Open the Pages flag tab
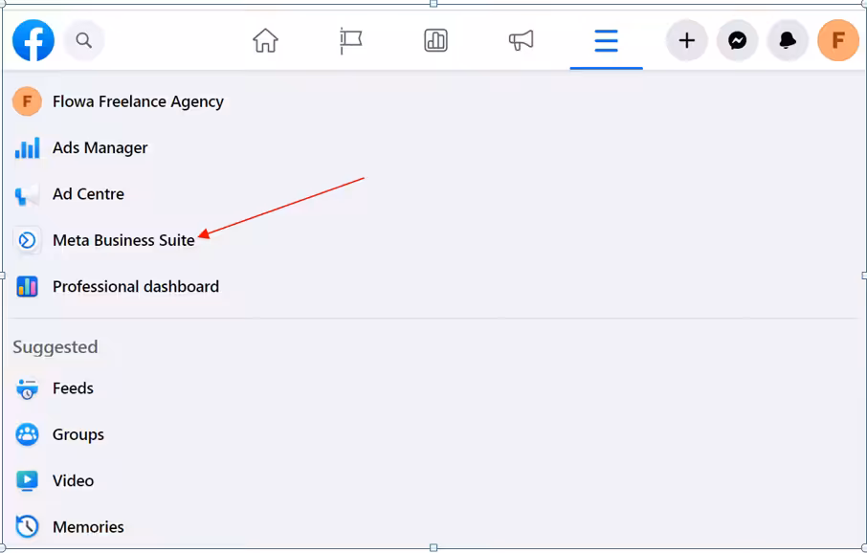Viewport: 867px width, 553px height. click(350, 40)
